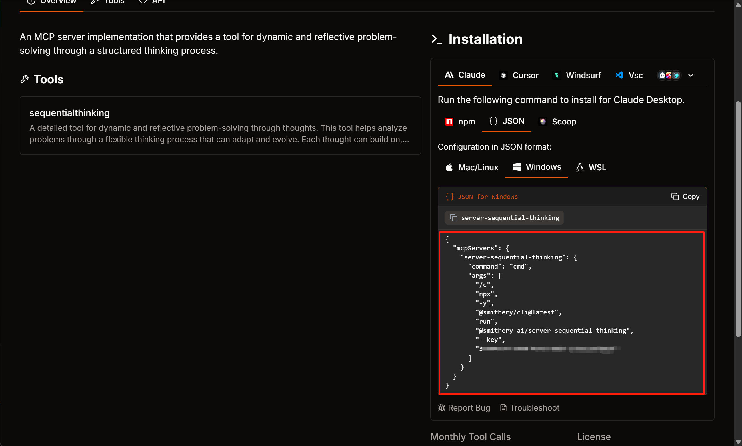This screenshot has width=742, height=446.
Task: Click the Report Bug link
Action: click(x=464, y=408)
